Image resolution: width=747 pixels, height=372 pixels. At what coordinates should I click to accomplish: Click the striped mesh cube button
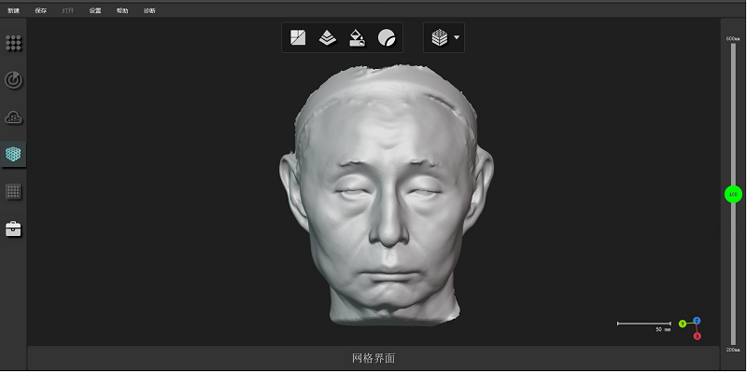[439, 37]
